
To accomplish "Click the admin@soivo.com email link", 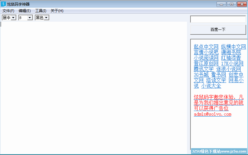I will [x=213, y=114].
